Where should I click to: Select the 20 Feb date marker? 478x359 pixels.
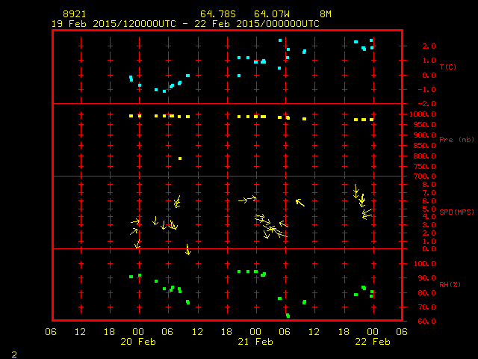pyautogui.click(x=138, y=342)
